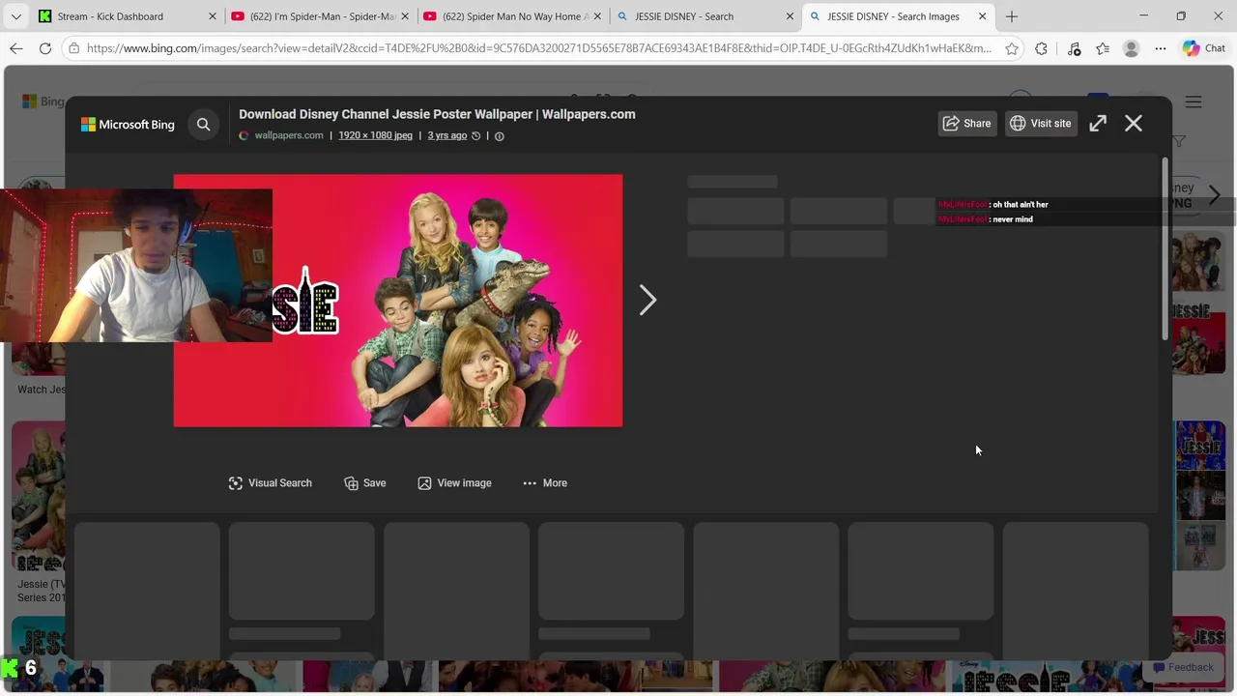Open a new browser tab
Image resolution: width=1237 pixels, height=696 pixels.
1012,16
